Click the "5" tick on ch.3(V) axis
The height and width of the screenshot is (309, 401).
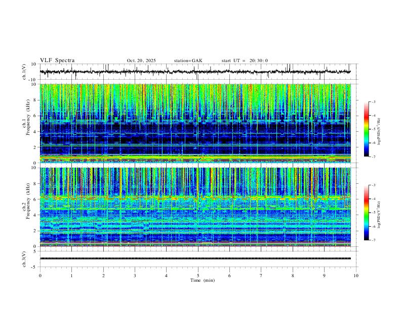pyautogui.click(x=35, y=251)
